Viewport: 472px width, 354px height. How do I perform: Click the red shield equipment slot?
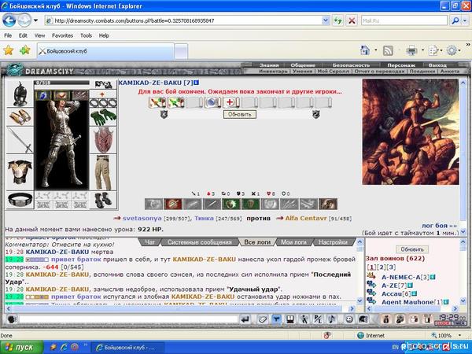coord(103,140)
